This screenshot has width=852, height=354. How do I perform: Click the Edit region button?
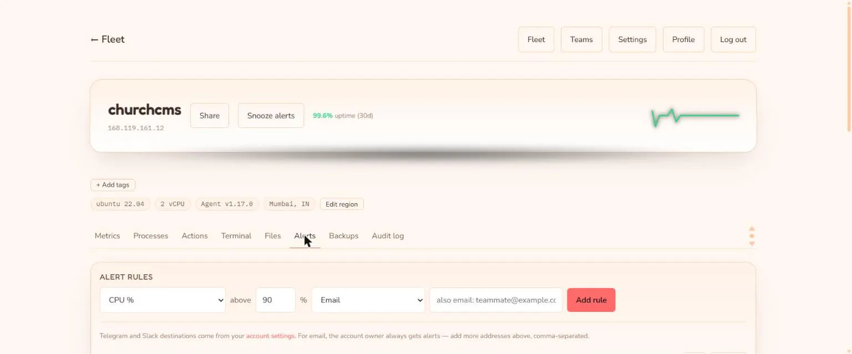[x=342, y=204]
